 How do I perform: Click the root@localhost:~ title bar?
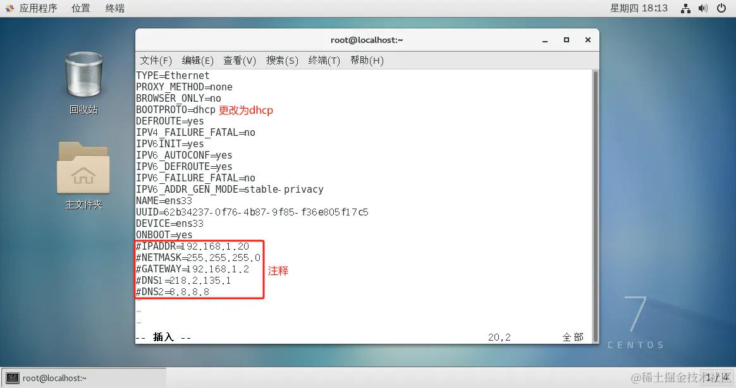(x=367, y=40)
